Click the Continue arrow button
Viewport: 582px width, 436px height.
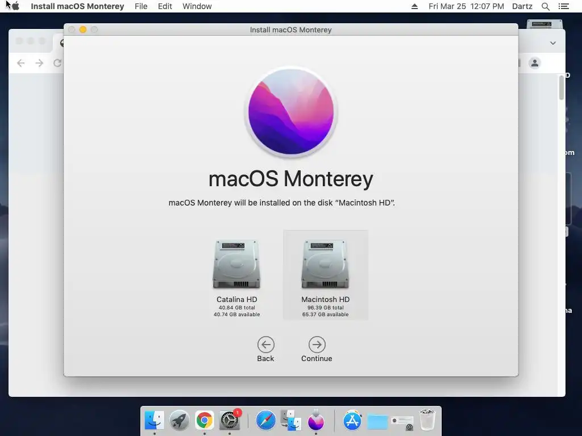pos(317,345)
